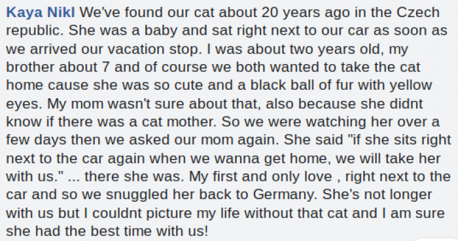Click the word "republic" starting line two

35,31
